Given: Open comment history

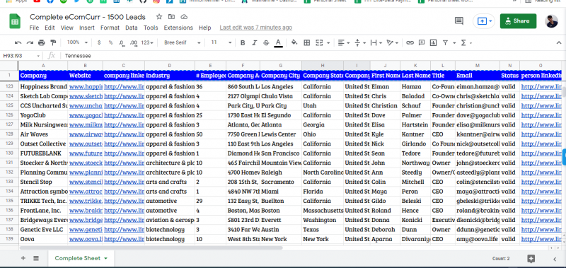Looking at the screenshot, I should (x=458, y=21).
